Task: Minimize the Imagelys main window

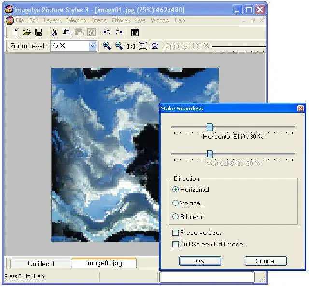Action: pyautogui.click(x=238, y=10)
